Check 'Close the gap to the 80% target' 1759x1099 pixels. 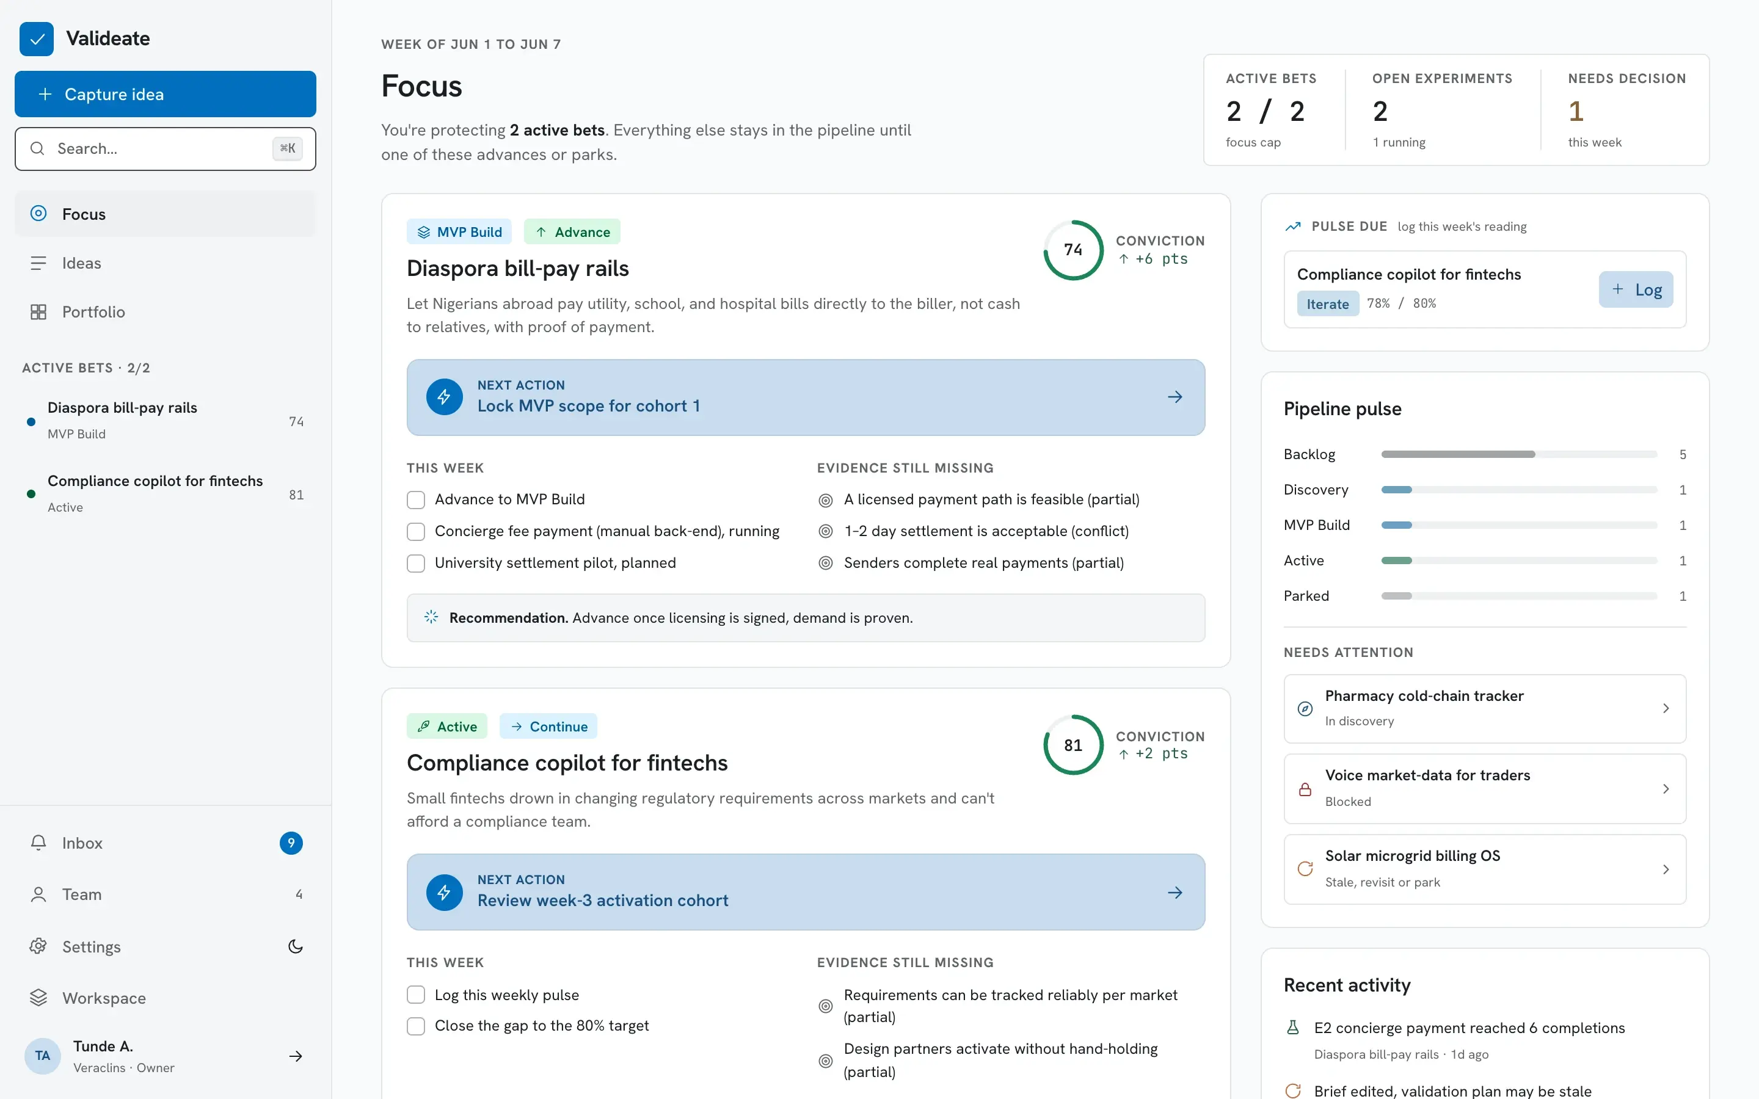[416, 1026]
